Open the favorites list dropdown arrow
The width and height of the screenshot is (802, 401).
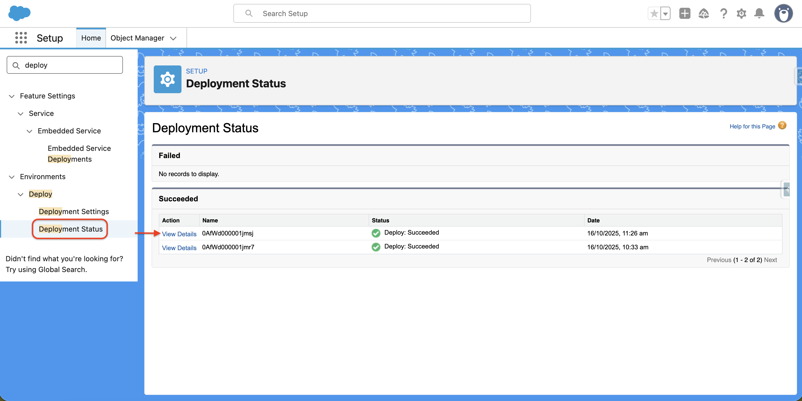pyautogui.click(x=665, y=13)
